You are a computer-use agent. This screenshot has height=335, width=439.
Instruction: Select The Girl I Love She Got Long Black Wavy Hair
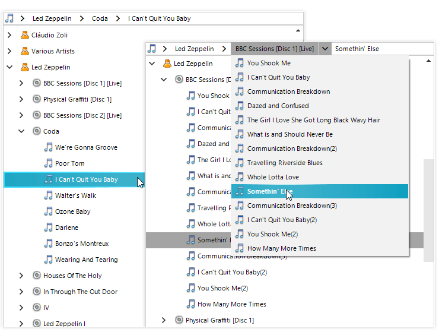click(319, 120)
